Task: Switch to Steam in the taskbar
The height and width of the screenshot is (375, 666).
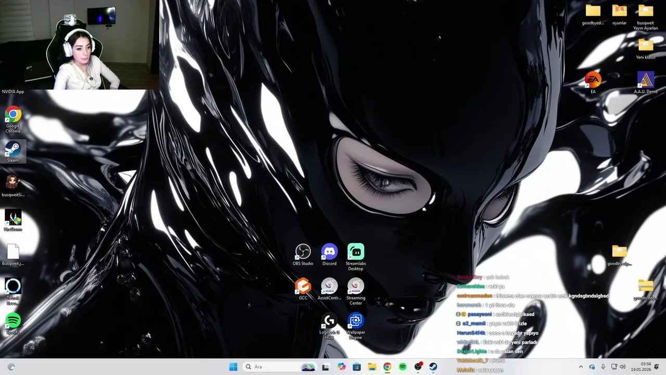Action: click(x=433, y=367)
